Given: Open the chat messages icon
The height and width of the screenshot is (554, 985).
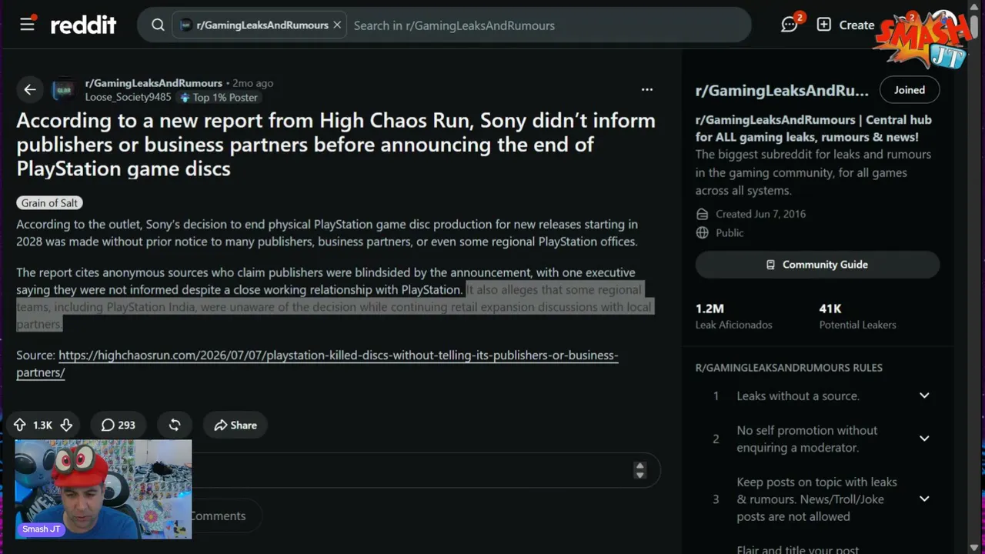Looking at the screenshot, I should pyautogui.click(x=789, y=25).
